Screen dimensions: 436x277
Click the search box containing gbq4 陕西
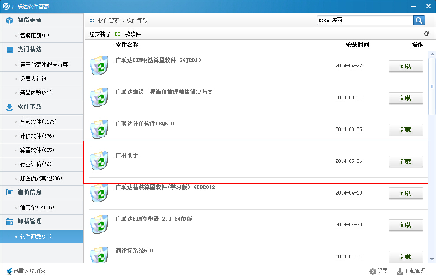click(365, 20)
